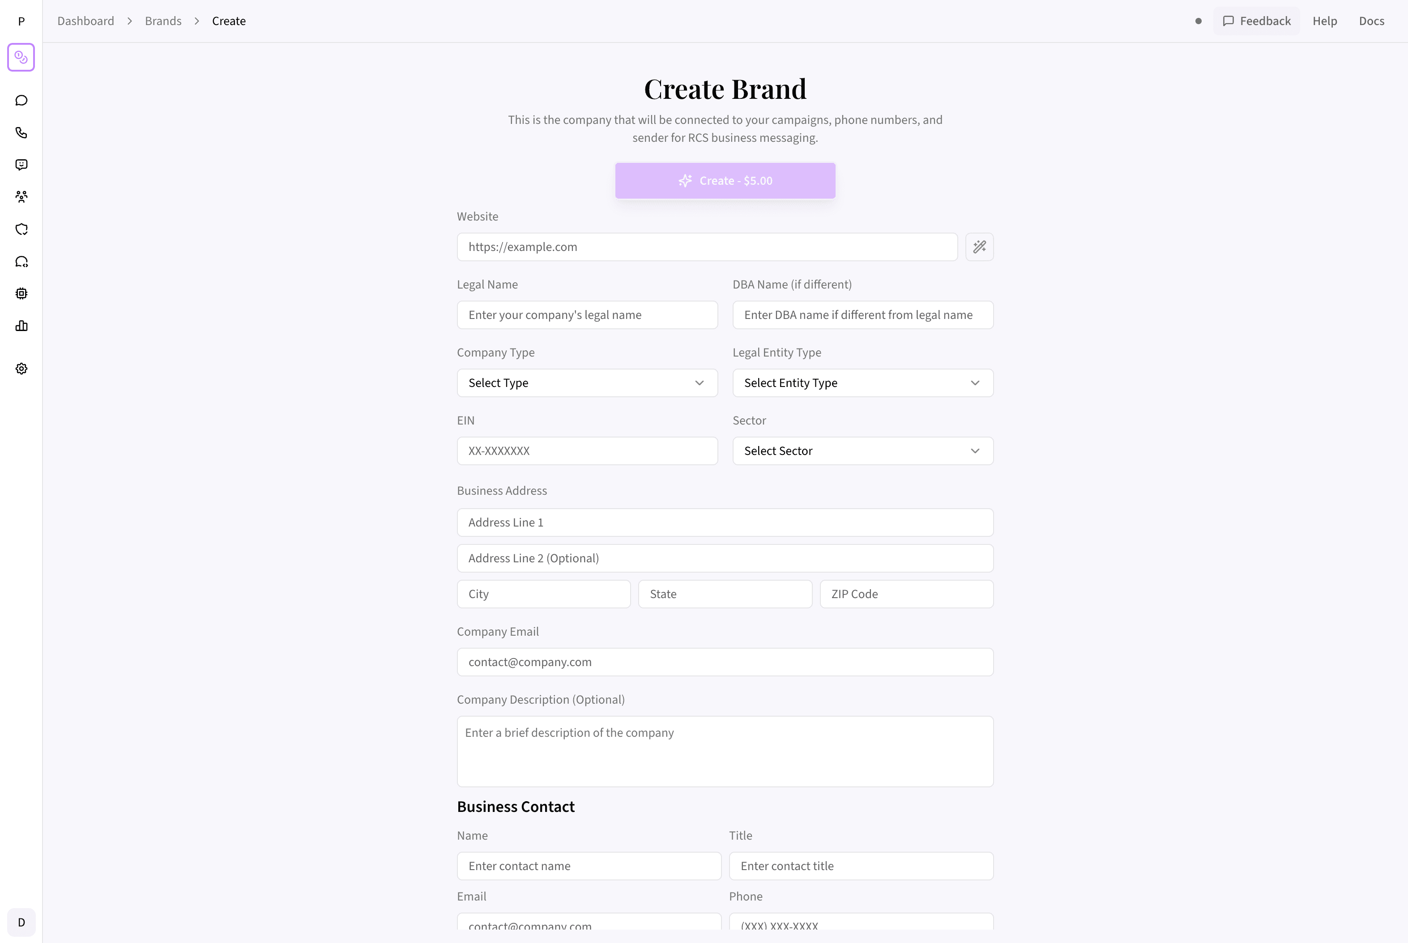Click the EIN XX-XXXXXXX input field
The image size is (1408, 943).
[587, 450]
